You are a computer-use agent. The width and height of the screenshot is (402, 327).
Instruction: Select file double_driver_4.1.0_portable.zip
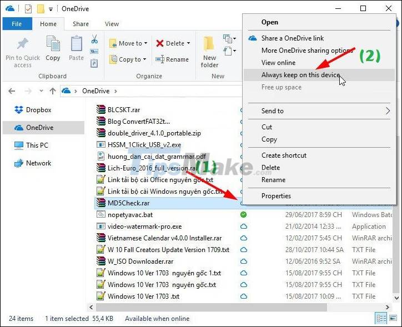tap(154, 133)
